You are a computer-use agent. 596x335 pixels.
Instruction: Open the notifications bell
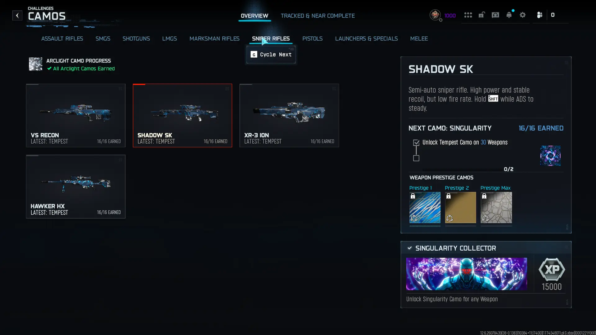(x=509, y=15)
